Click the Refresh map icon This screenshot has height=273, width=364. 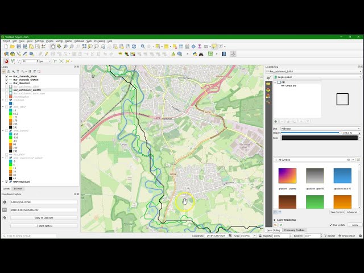(x=134, y=47)
